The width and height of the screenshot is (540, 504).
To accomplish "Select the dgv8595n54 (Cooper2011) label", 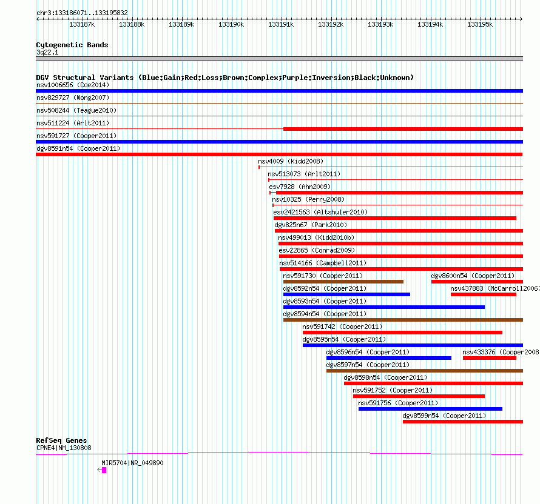I will pyautogui.click(x=345, y=339).
